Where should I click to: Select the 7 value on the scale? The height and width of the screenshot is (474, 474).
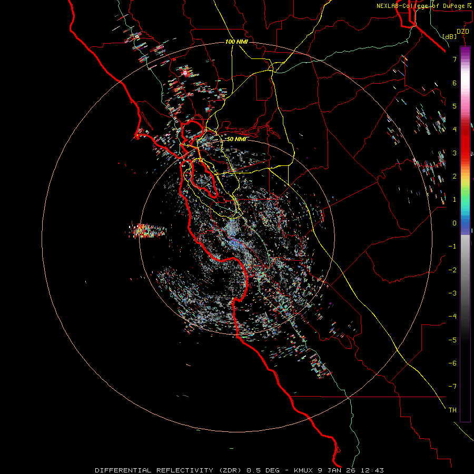455,59
